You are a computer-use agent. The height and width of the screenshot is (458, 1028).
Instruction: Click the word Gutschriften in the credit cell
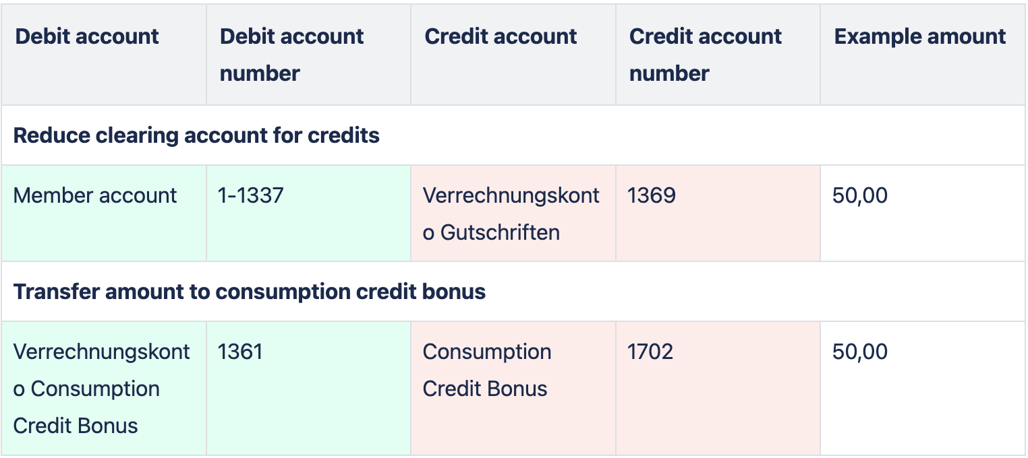pyautogui.click(x=500, y=233)
